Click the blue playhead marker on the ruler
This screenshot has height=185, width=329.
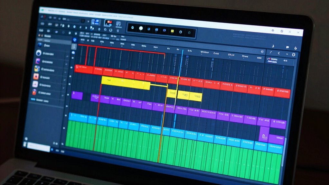182,51
